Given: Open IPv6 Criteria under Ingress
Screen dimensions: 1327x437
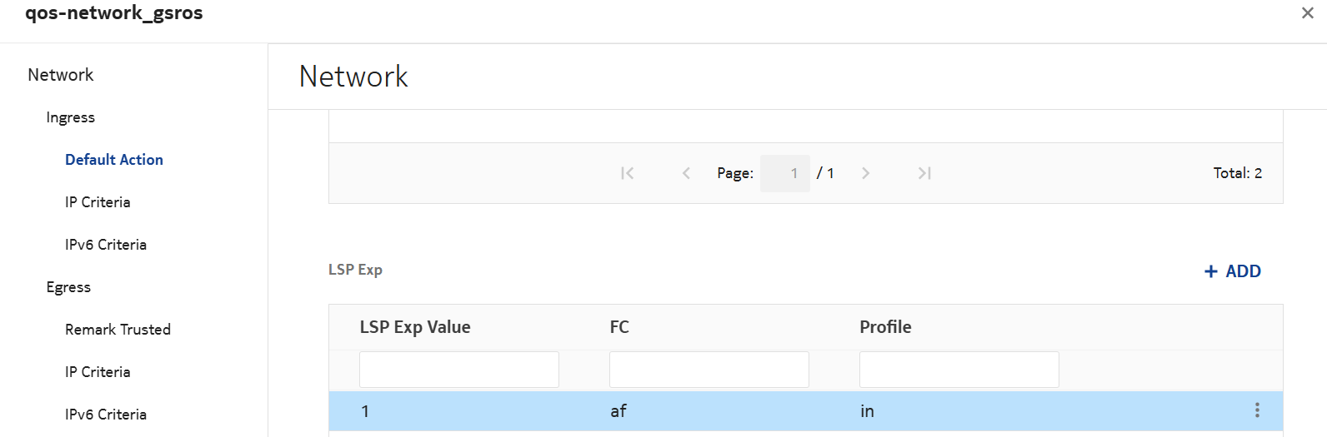Looking at the screenshot, I should click(x=106, y=245).
